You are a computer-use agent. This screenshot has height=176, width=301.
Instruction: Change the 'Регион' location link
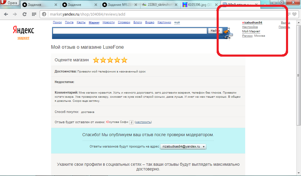pos(247,35)
